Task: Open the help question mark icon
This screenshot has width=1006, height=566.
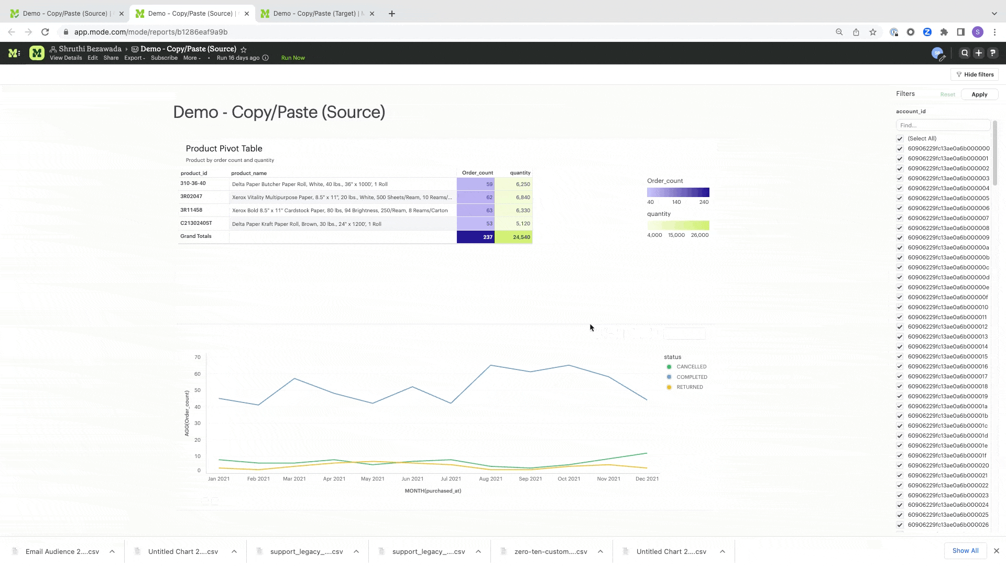Action: pos(993,53)
